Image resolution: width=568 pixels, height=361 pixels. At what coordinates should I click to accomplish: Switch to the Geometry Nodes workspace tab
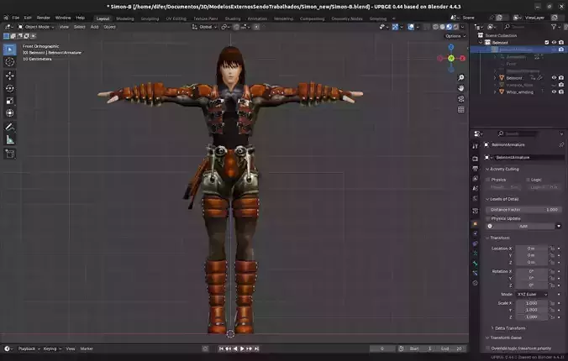pyautogui.click(x=347, y=18)
